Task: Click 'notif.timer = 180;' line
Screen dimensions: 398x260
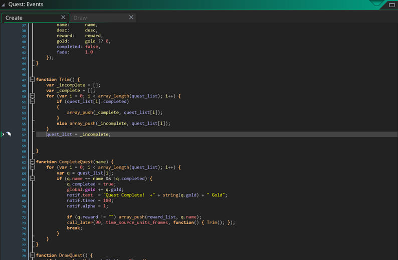Action: (90, 200)
